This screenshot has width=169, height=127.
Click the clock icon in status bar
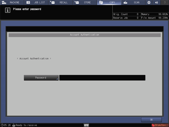coord(2,125)
